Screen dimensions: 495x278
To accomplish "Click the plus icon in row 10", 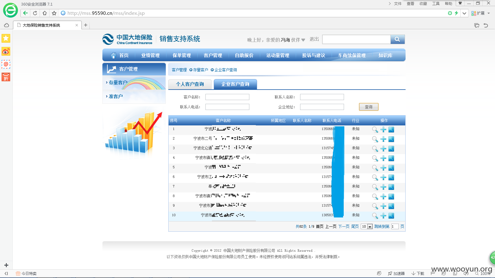I will (383, 216).
